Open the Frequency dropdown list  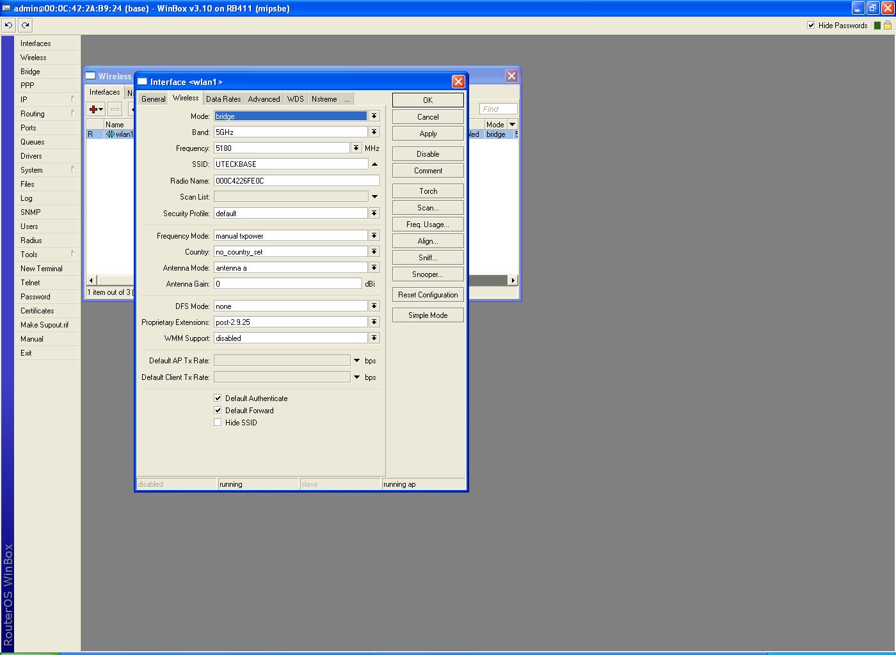coord(356,148)
